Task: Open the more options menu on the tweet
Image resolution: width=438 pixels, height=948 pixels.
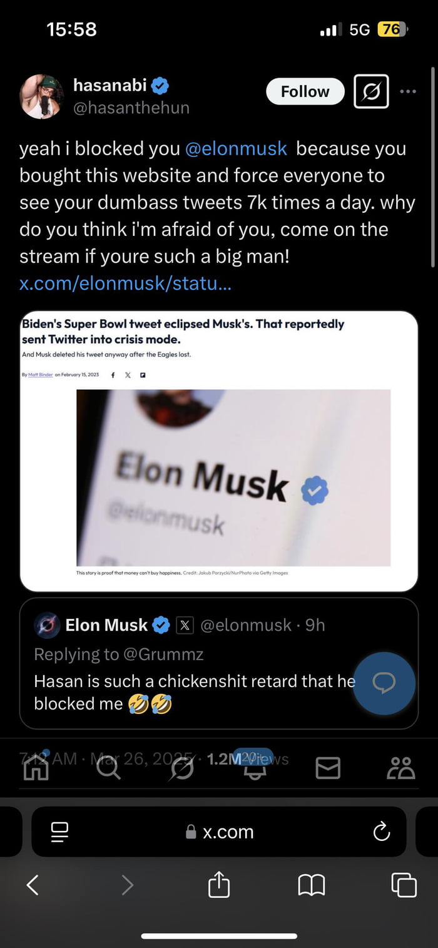Action: (408, 91)
